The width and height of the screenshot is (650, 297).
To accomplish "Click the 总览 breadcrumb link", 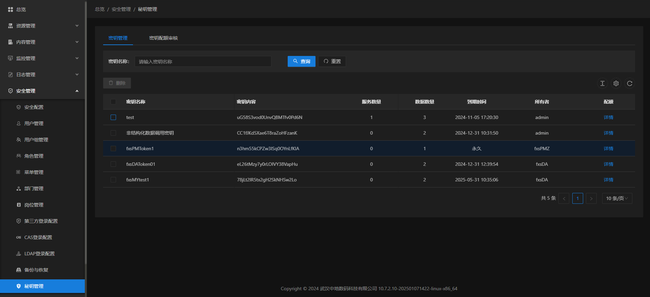I will click(x=100, y=9).
